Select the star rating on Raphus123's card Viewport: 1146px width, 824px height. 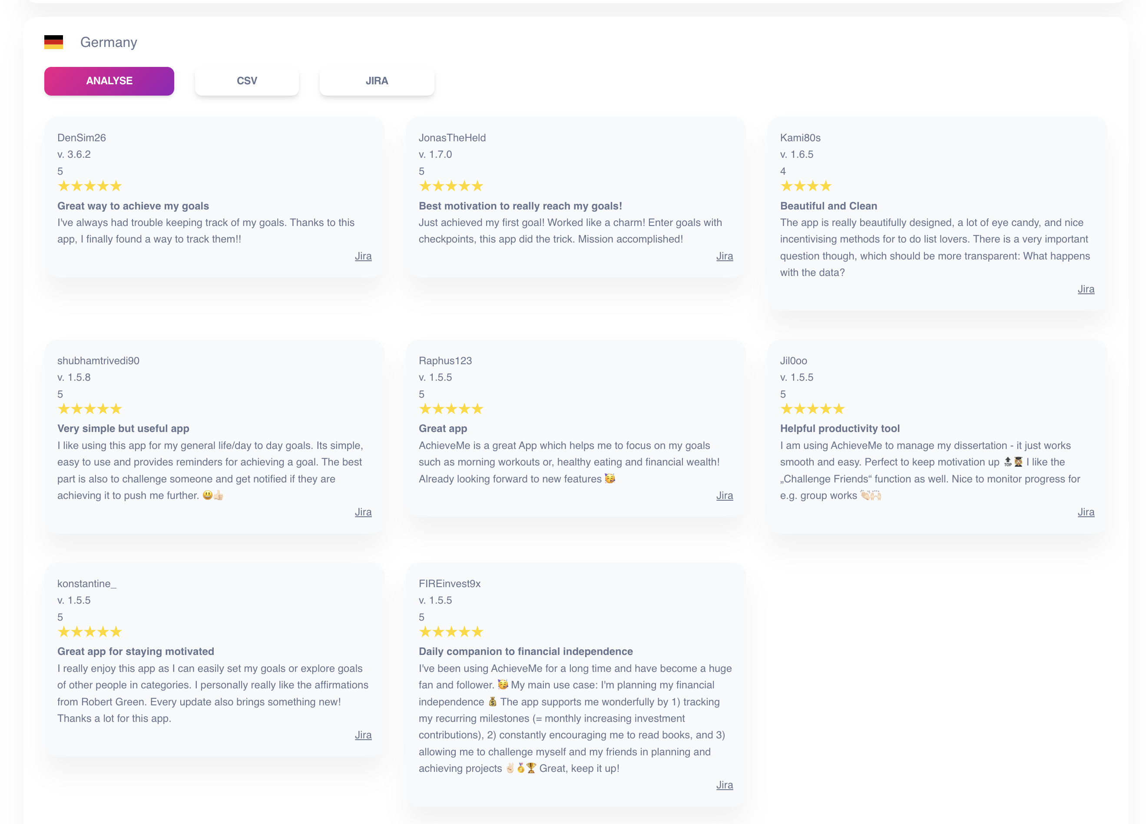pos(451,409)
